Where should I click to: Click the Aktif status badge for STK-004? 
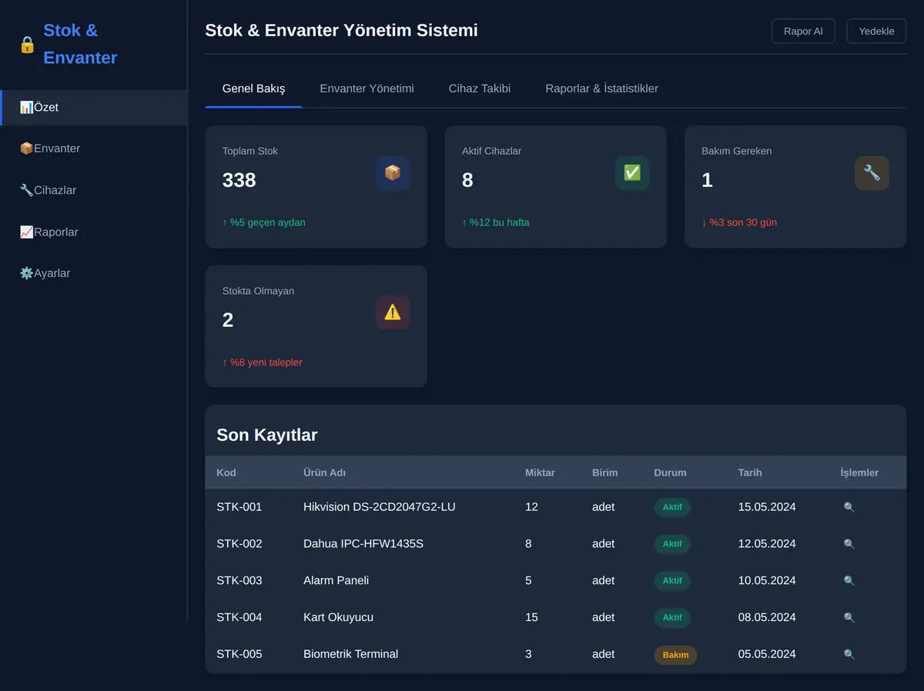[x=672, y=618]
